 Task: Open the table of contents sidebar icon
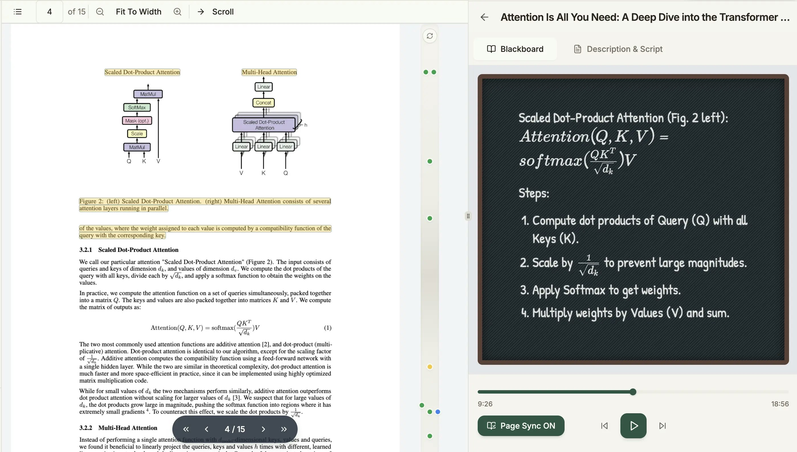tap(18, 12)
